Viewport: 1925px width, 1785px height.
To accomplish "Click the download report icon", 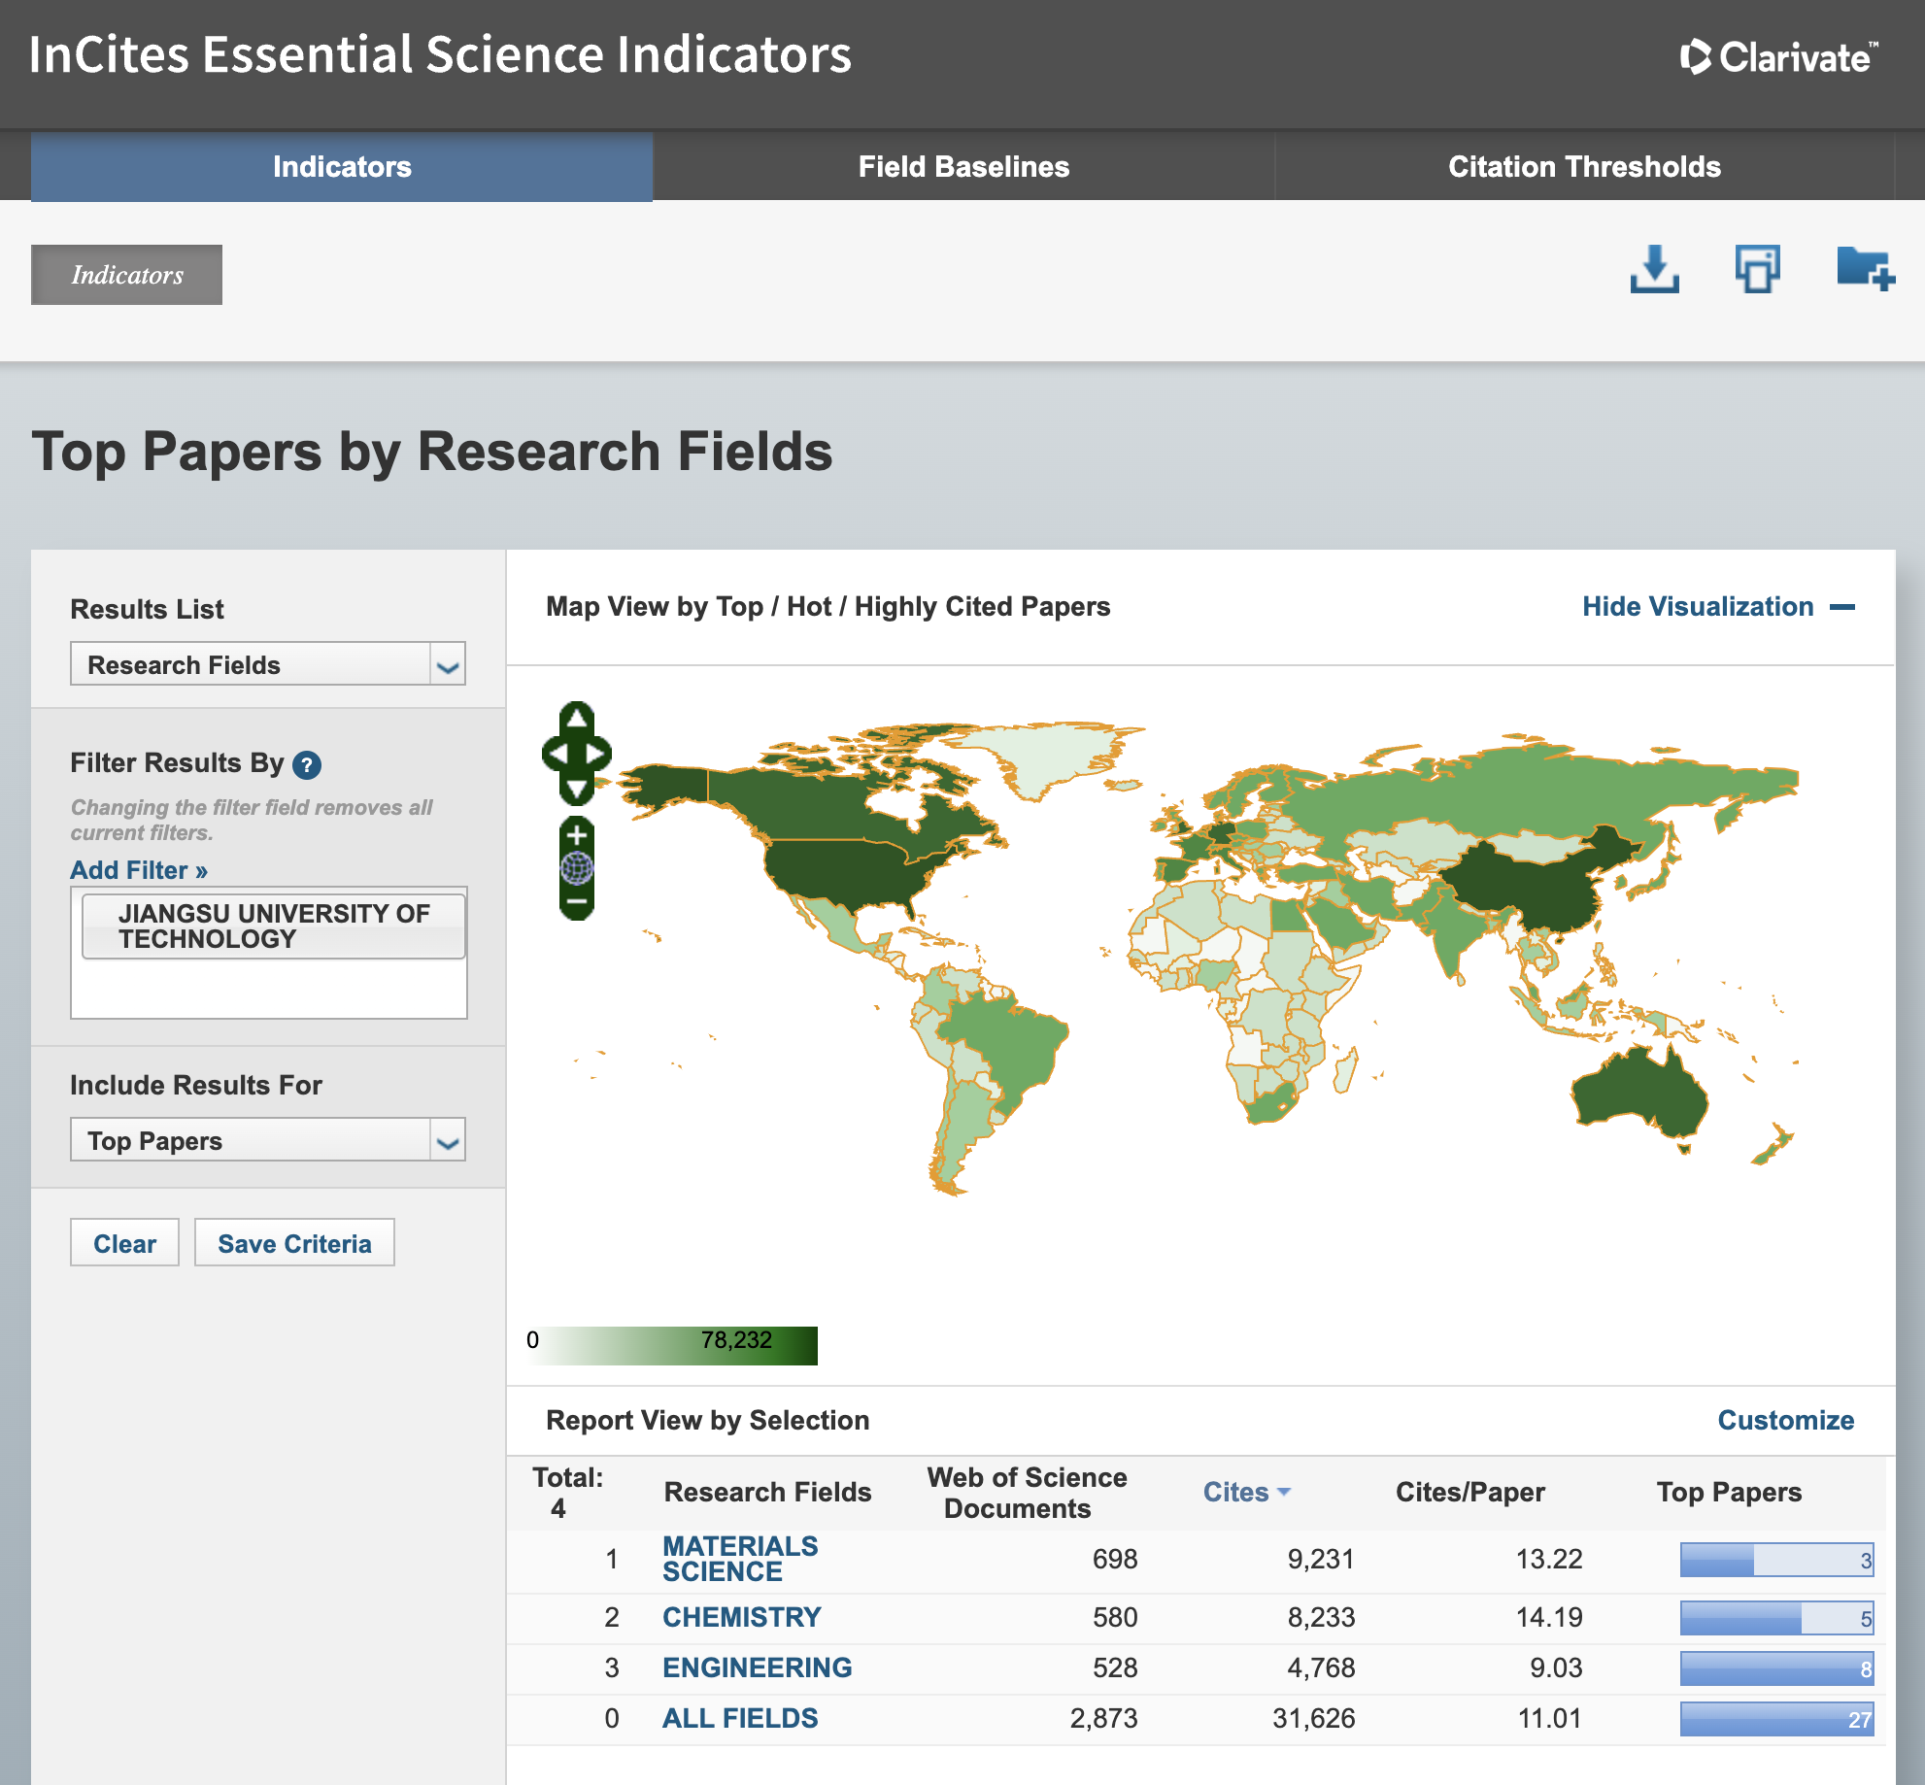I will 1654,270.
